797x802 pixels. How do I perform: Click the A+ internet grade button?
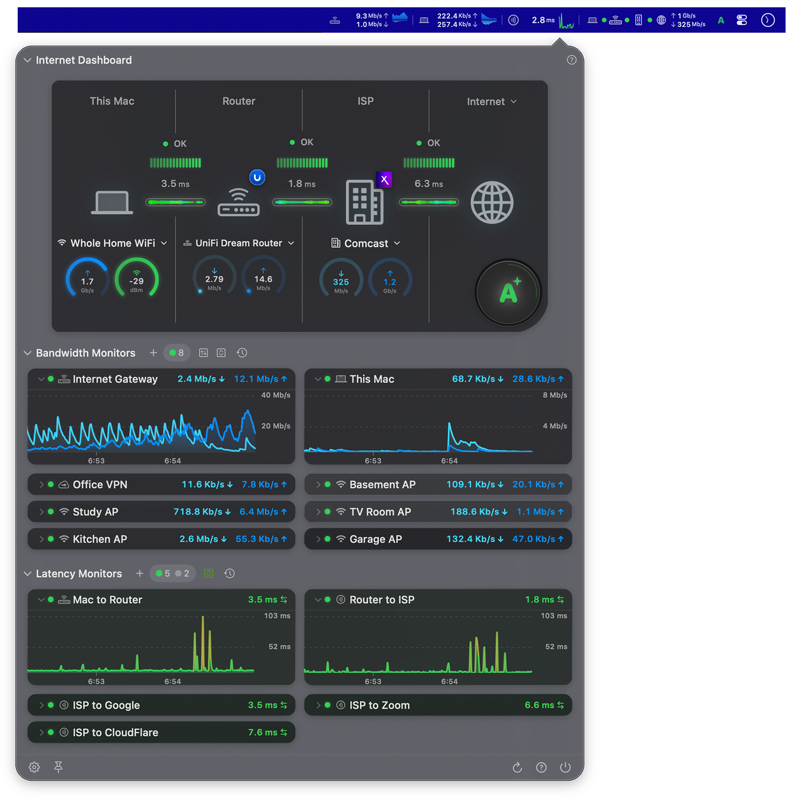point(508,292)
